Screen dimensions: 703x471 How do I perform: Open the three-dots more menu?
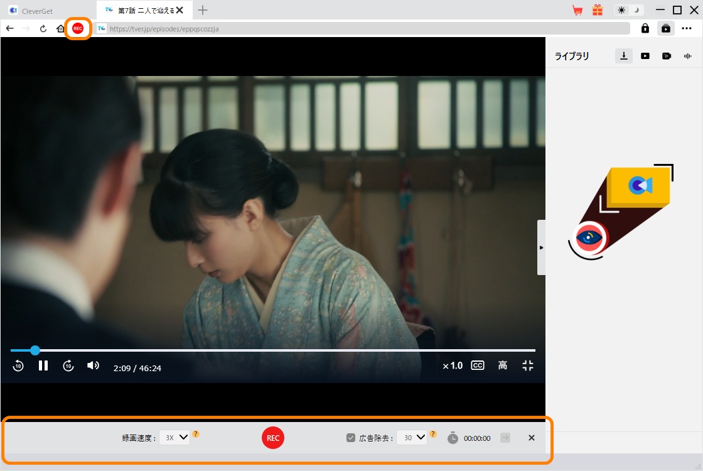(x=687, y=29)
